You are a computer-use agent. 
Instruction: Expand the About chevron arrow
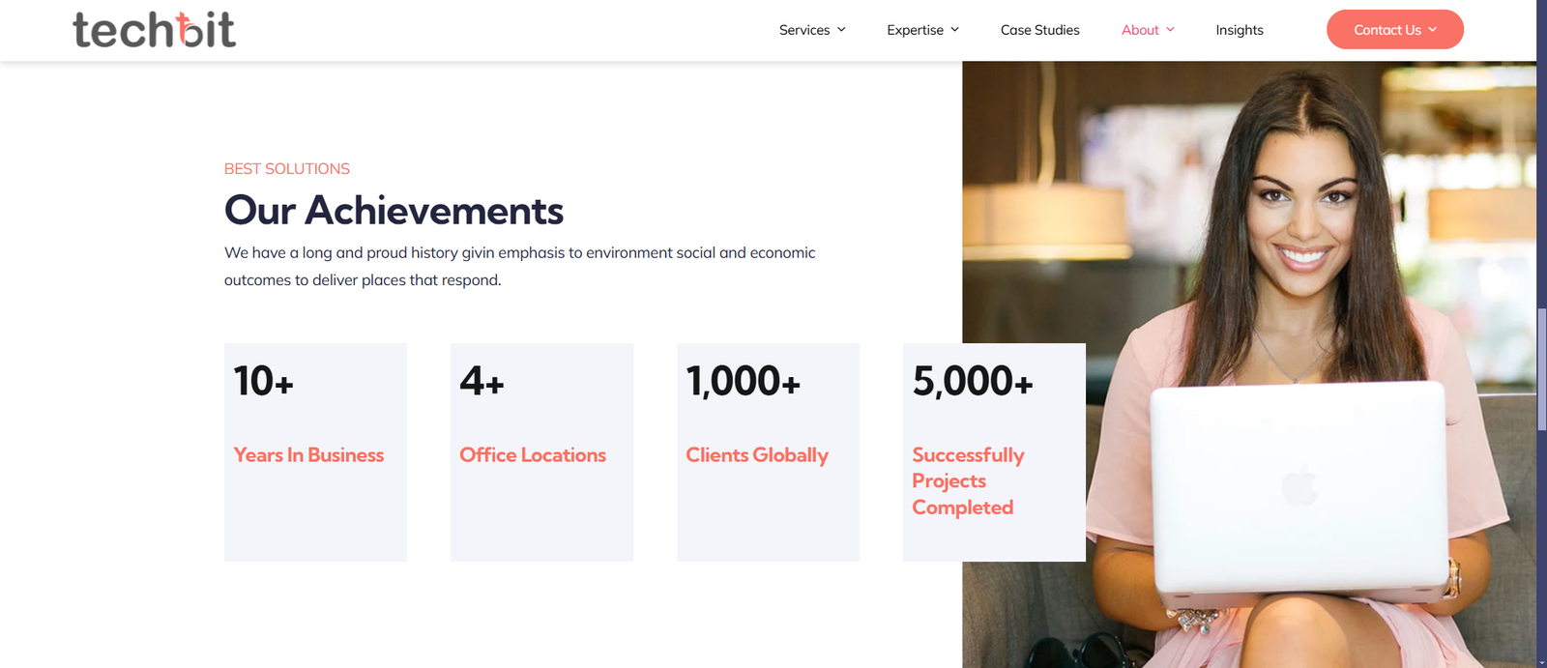click(1170, 30)
